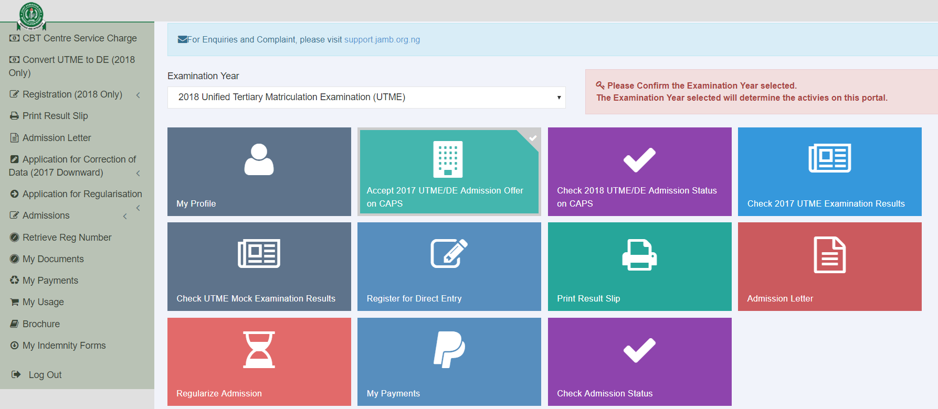Image resolution: width=938 pixels, height=409 pixels.
Task: Open the Examination Year dropdown
Action: 366,98
